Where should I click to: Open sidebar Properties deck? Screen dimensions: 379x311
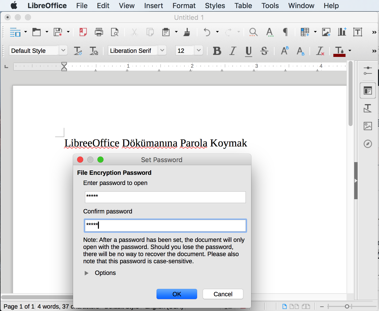(368, 90)
